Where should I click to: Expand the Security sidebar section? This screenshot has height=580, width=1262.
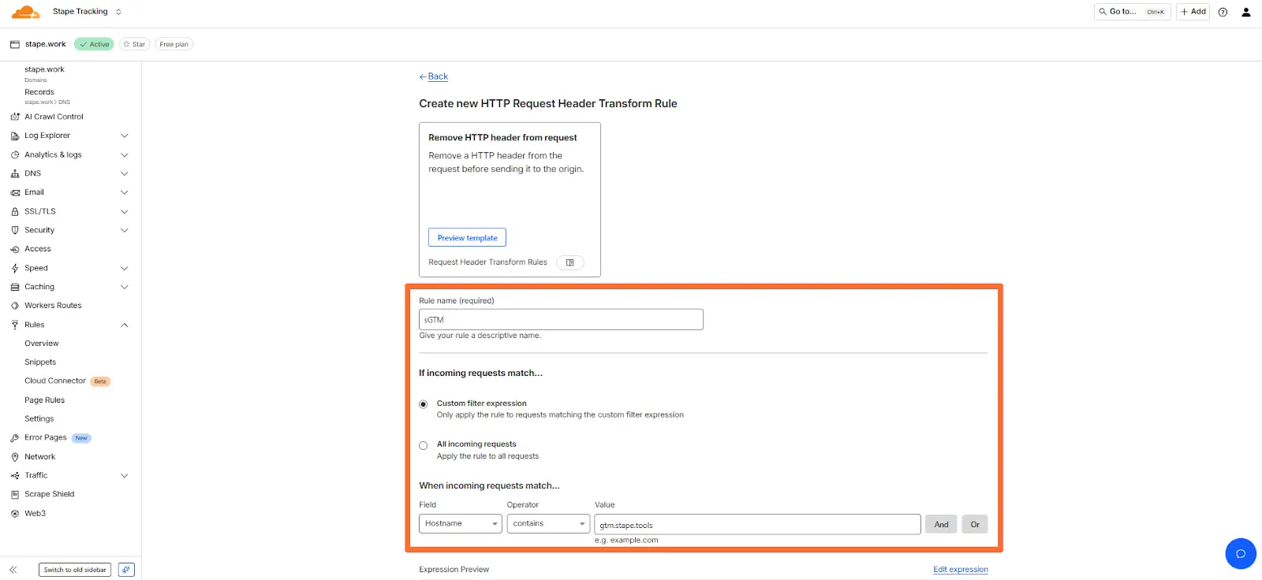[x=124, y=230]
